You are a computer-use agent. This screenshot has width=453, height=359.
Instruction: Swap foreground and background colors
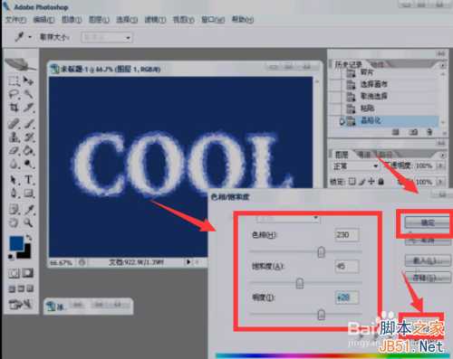coord(29,238)
